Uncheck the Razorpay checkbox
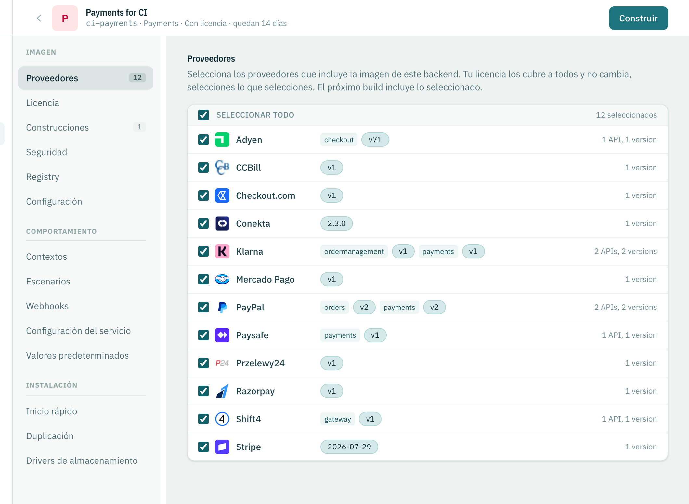 203,391
